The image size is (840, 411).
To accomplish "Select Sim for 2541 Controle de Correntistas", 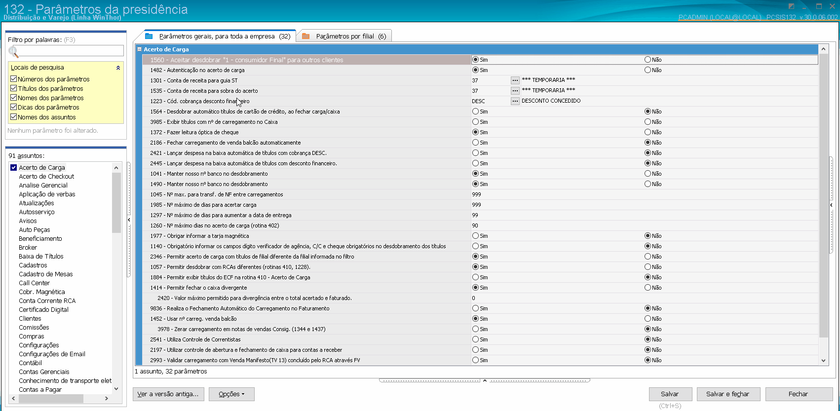I will pos(475,339).
